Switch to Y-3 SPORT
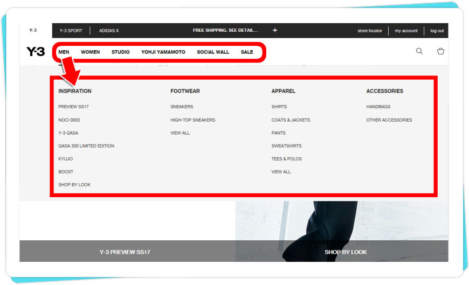The height and width of the screenshot is (285, 469). (71, 31)
